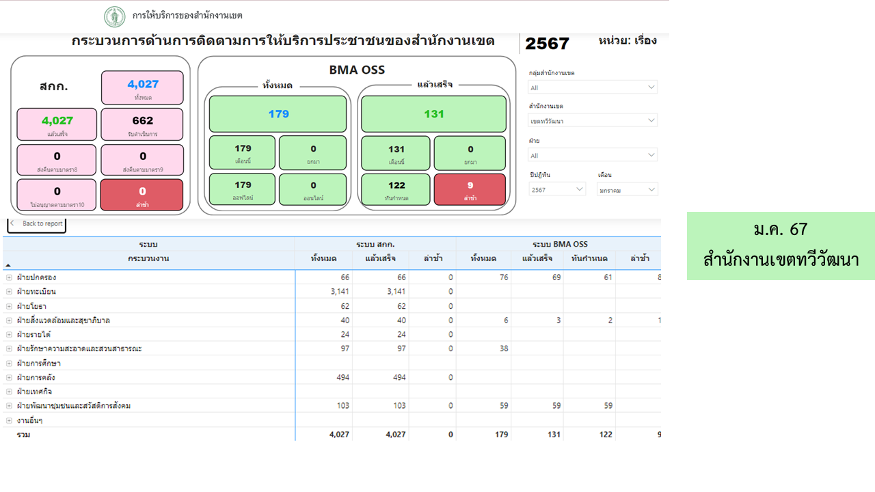Select the BMA OSS ออฟไลน์ card showing 179

coord(242,189)
